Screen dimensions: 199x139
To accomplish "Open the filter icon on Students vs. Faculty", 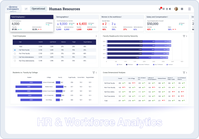I will [x=93, y=73].
